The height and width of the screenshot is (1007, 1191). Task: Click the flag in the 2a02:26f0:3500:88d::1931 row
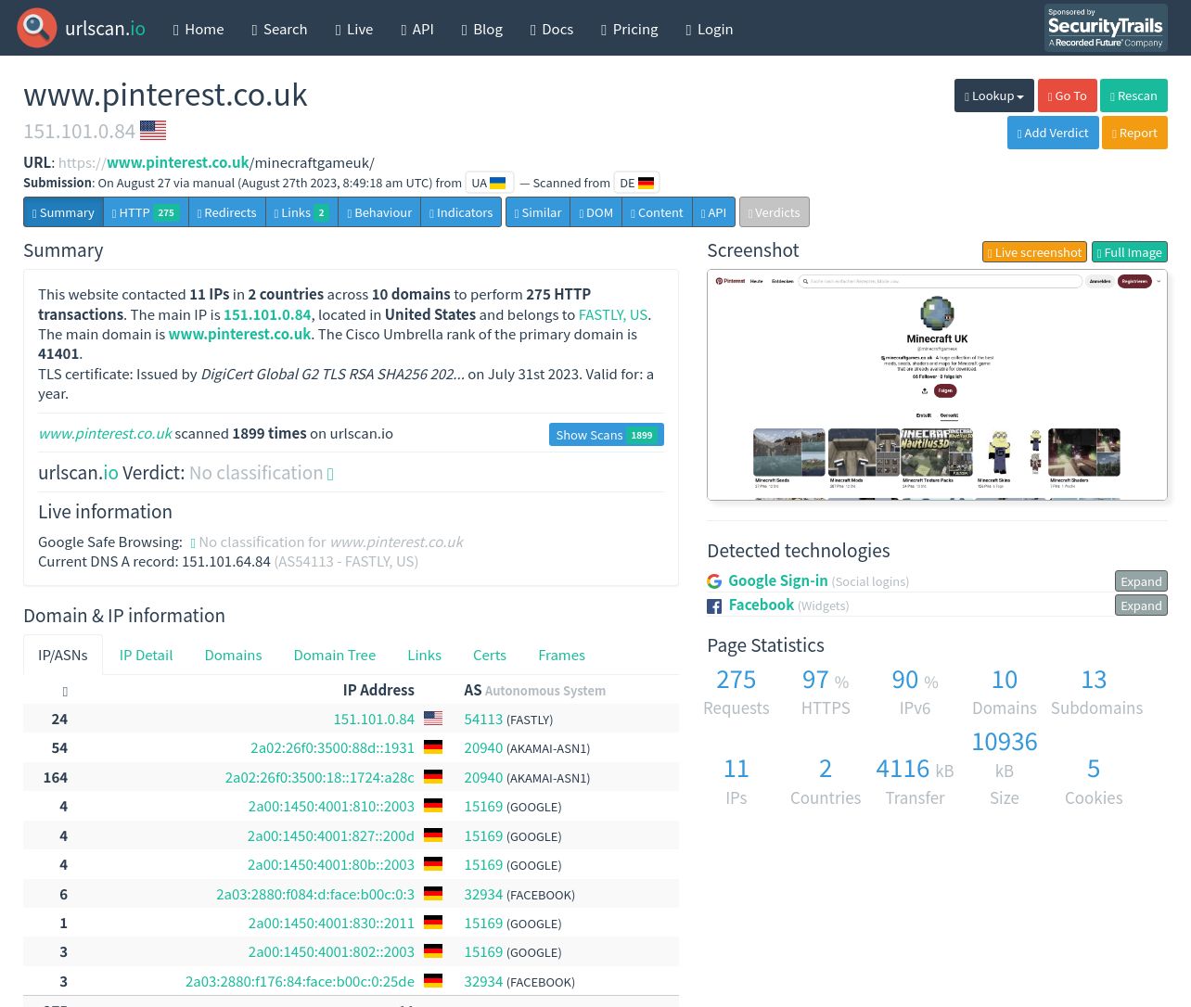click(433, 747)
